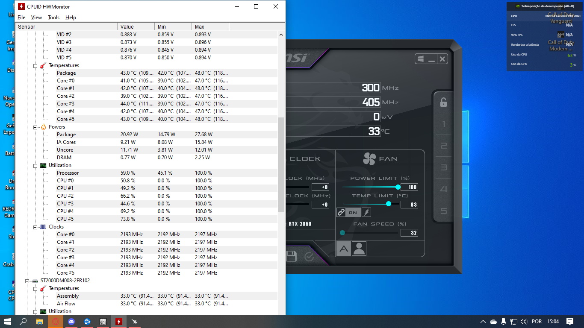Click the power and temp link chain icon

pyautogui.click(x=341, y=212)
